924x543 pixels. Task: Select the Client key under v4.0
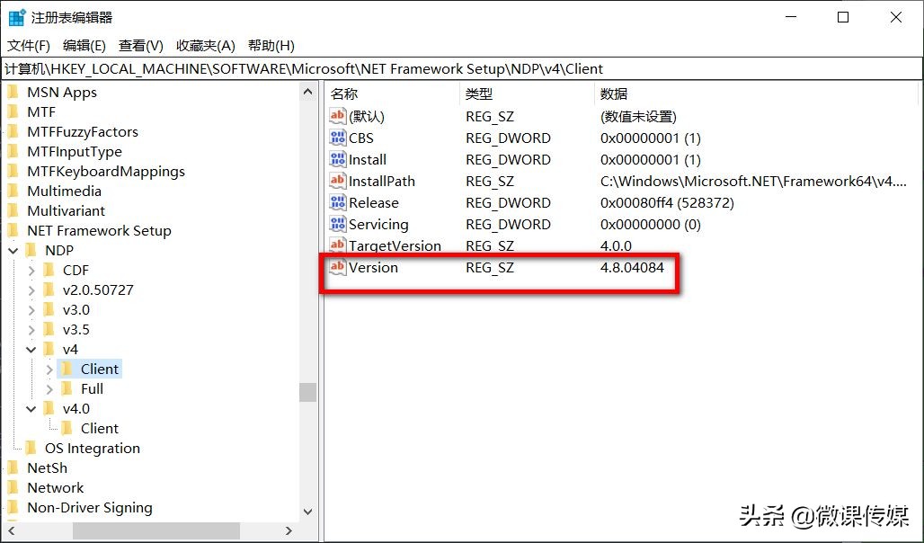click(x=99, y=428)
